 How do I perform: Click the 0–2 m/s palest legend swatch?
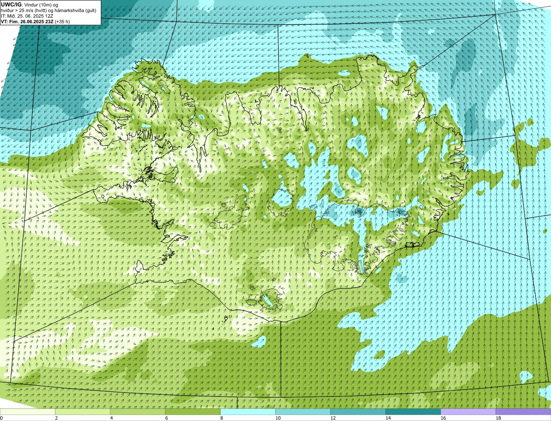28,412
